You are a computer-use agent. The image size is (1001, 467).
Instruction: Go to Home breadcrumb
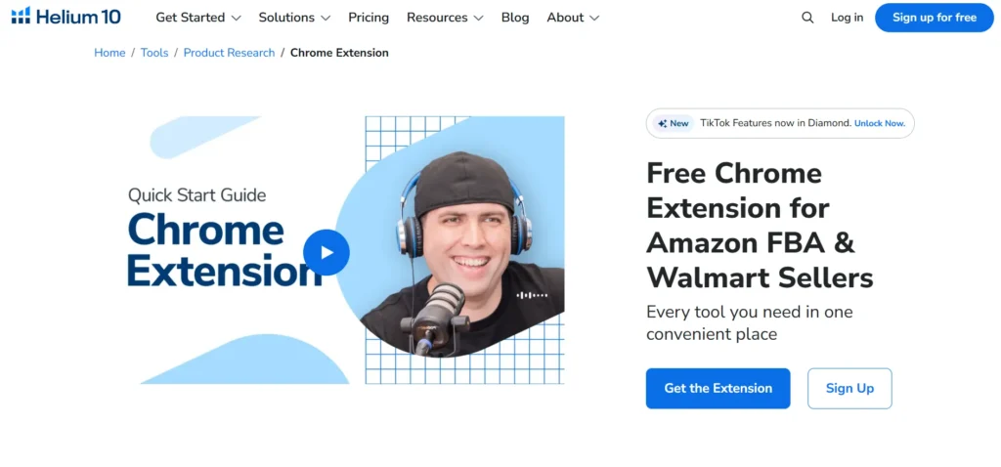109,53
